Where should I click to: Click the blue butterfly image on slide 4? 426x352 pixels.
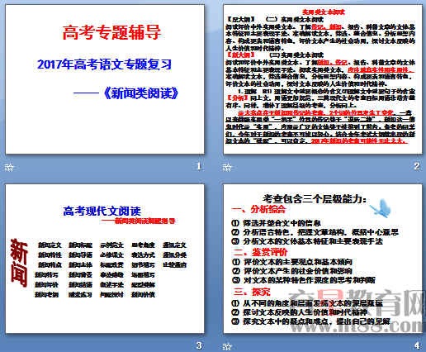click(x=381, y=208)
